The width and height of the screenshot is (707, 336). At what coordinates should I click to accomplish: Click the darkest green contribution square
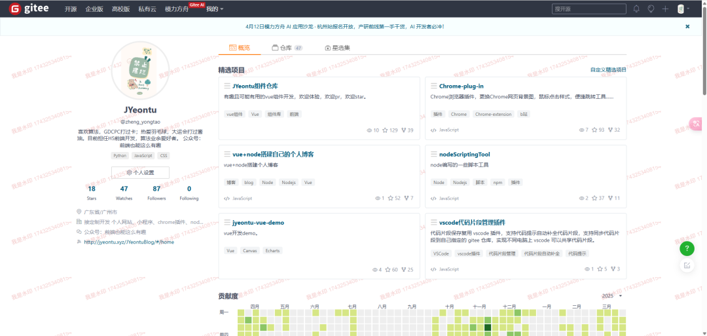[488, 327]
